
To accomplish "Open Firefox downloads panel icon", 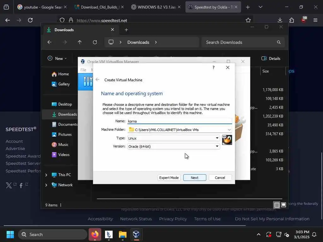I will (280, 20).
